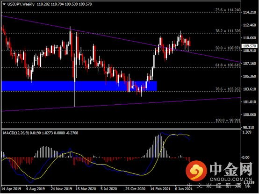
Task: Click the MACD(12,26,9) indicator label
Action: tap(16, 133)
